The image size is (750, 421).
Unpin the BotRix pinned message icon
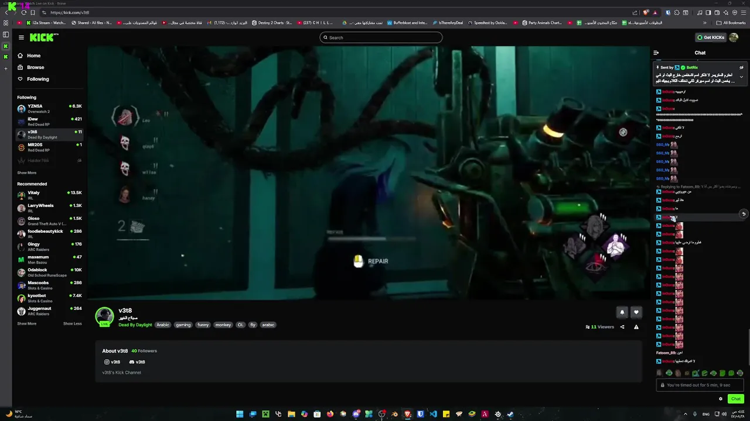(x=741, y=67)
